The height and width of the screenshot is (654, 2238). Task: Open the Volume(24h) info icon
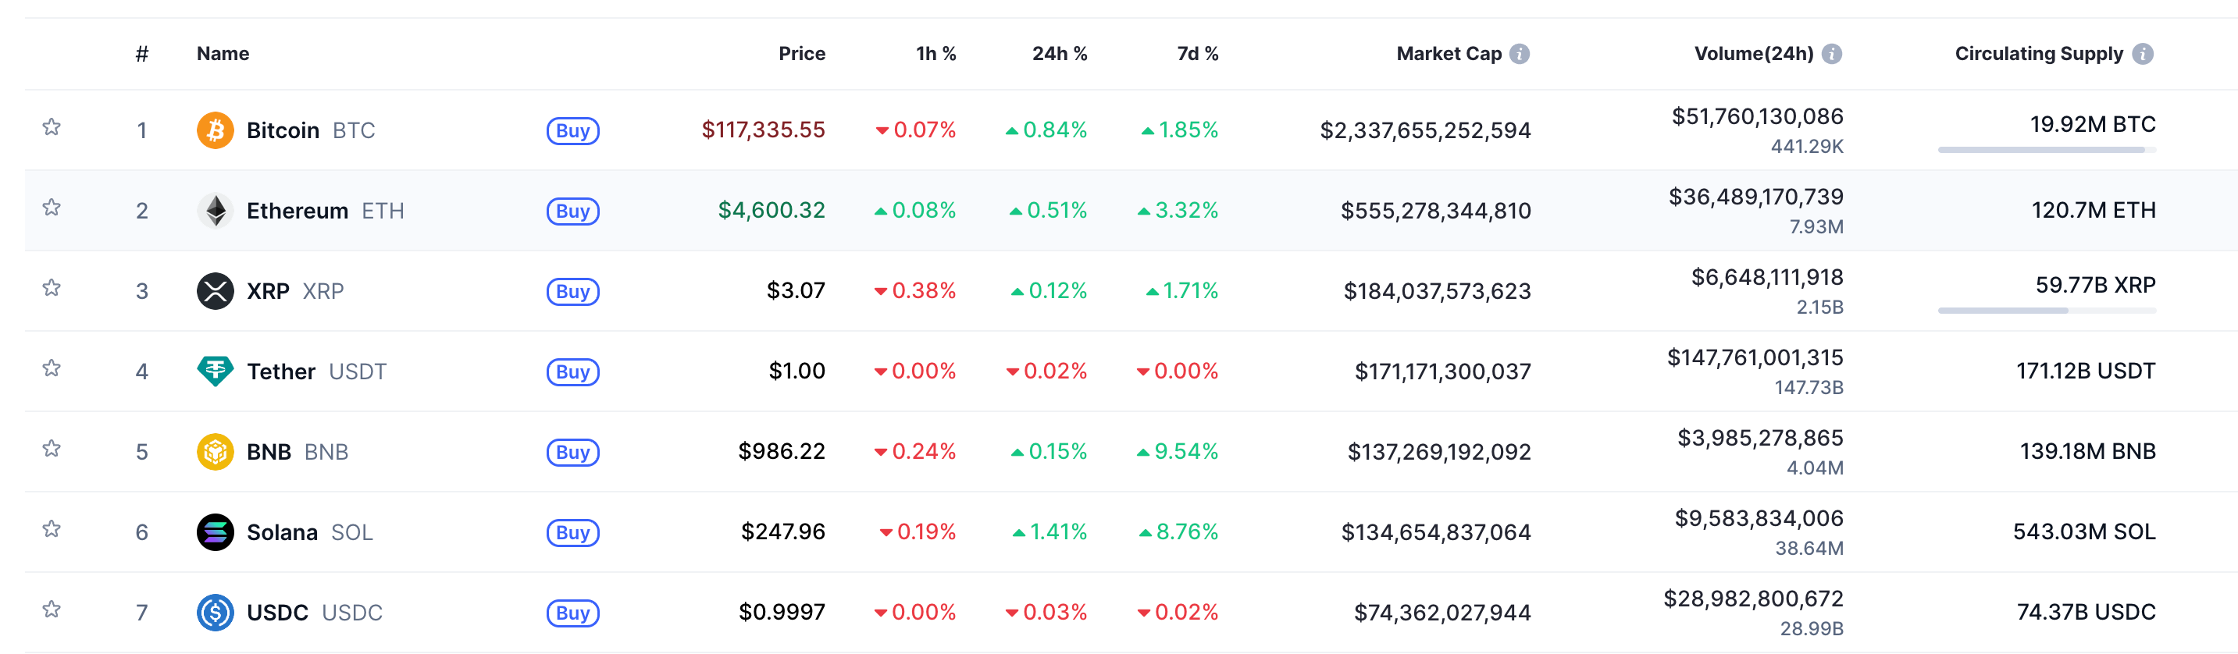coord(1831,54)
